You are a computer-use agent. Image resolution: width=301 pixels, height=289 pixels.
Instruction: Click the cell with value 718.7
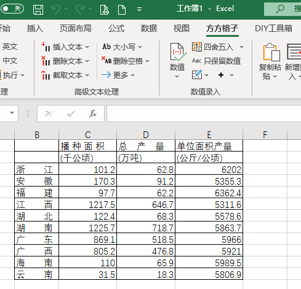[x=146, y=228]
